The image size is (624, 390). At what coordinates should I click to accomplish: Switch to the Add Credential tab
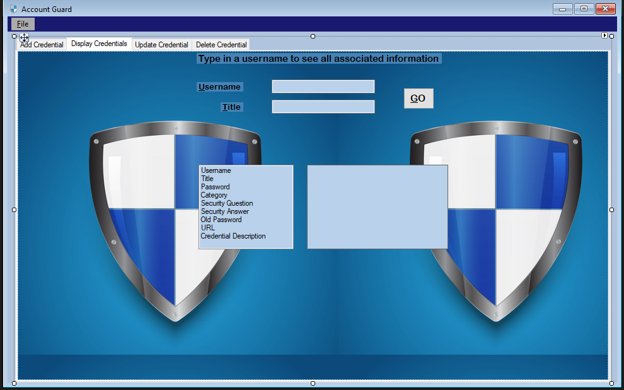tap(42, 45)
